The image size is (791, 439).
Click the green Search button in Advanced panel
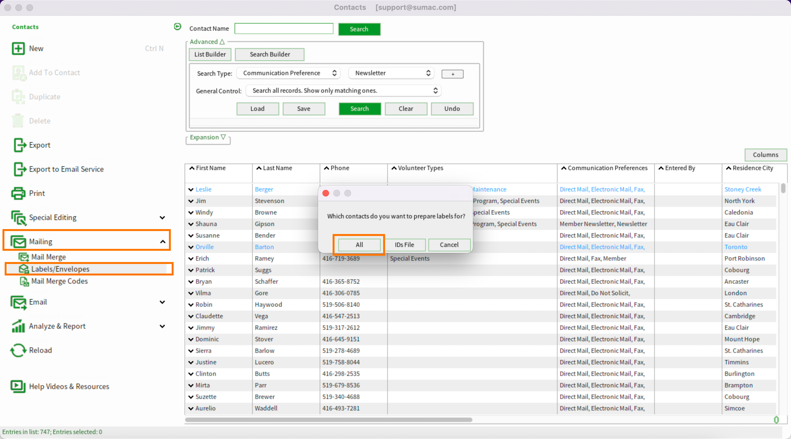coord(360,109)
